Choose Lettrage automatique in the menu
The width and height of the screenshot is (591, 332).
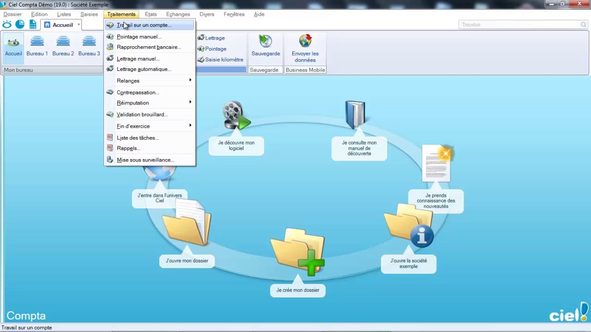(150, 69)
